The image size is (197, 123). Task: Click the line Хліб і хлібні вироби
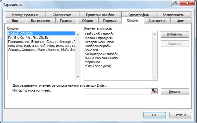click(x=99, y=34)
